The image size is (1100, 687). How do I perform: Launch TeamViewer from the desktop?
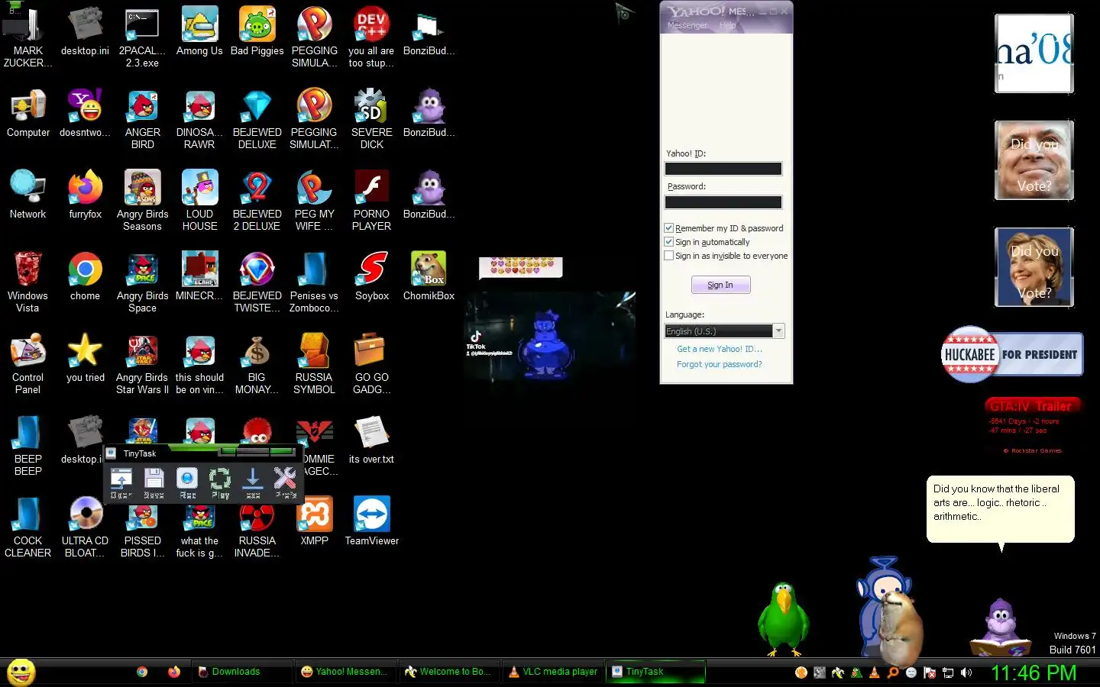click(372, 522)
